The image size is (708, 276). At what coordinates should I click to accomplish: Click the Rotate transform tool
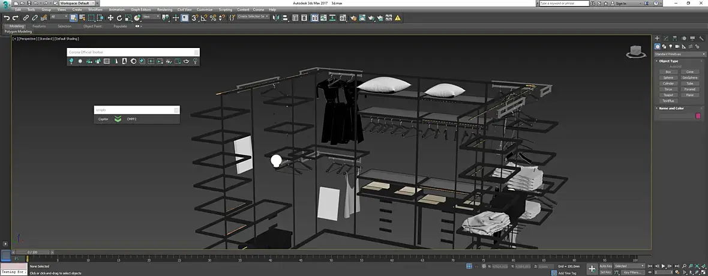coord(119,18)
